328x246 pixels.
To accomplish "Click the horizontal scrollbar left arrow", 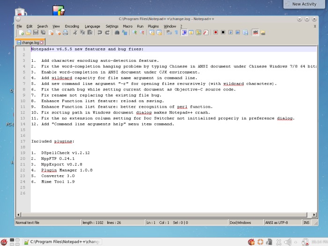I will click(18, 215).
